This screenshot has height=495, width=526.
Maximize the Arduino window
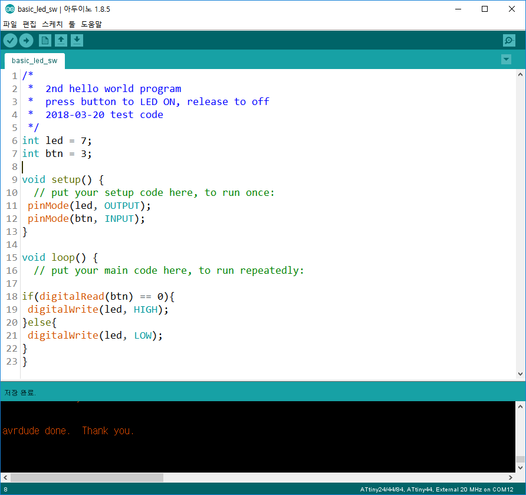click(x=485, y=9)
